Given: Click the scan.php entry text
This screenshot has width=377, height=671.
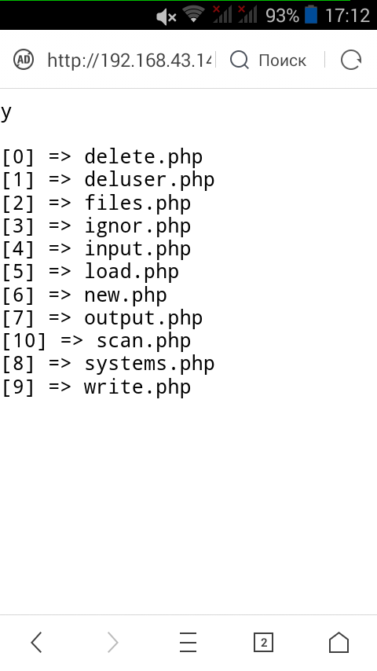Looking at the screenshot, I should [144, 341].
